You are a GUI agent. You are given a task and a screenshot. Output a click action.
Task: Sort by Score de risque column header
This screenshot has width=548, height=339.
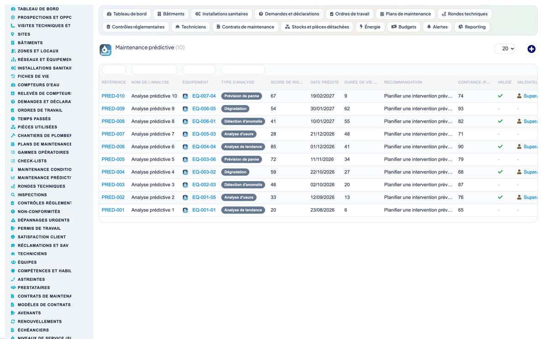287,82
